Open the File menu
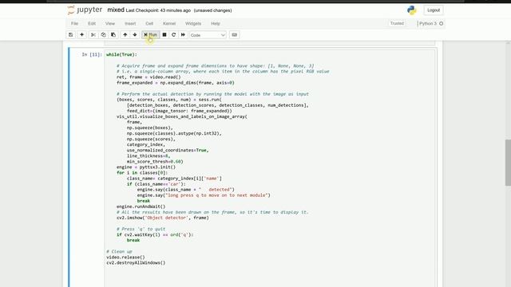This screenshot has width=511, height=287. click(x=74, y=23)
